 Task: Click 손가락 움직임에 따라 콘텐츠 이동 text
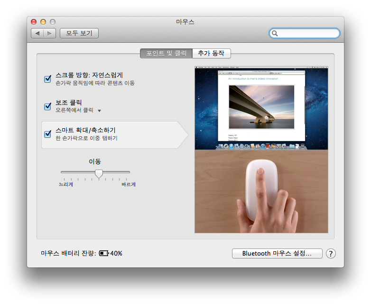point(95,83)
